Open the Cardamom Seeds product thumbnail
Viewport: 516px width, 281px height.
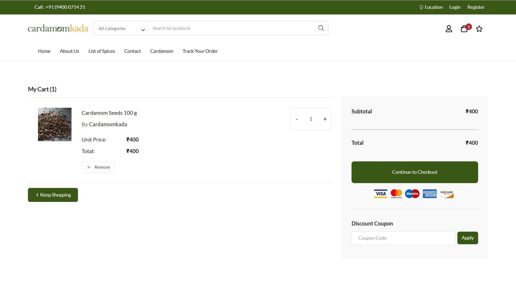coord(55,125)
